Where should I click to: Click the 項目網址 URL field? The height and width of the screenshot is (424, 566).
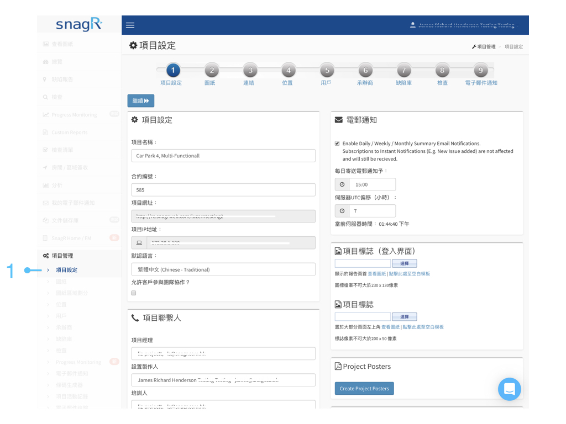click(x=223, y=216)
